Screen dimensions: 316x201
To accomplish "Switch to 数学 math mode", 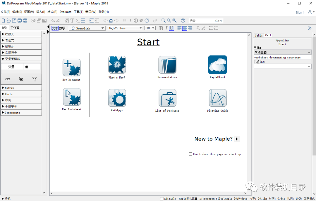I will point(62,28).
